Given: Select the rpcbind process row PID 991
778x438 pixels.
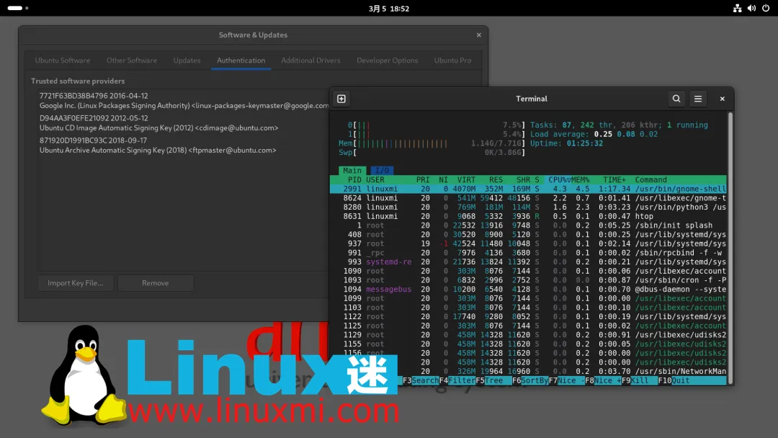Looking at the screenshot, I should pos(528,252).
